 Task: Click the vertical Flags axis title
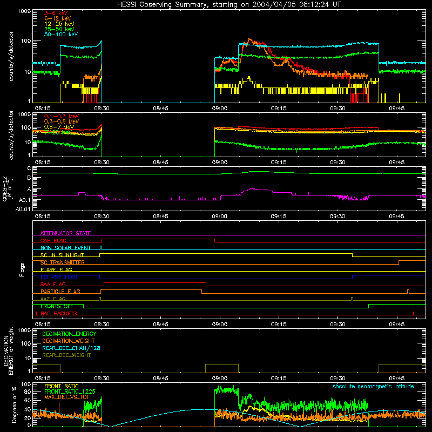(x=22, y=269)
